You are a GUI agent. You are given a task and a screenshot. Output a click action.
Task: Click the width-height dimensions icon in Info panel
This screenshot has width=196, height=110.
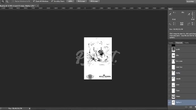point(189,24)
